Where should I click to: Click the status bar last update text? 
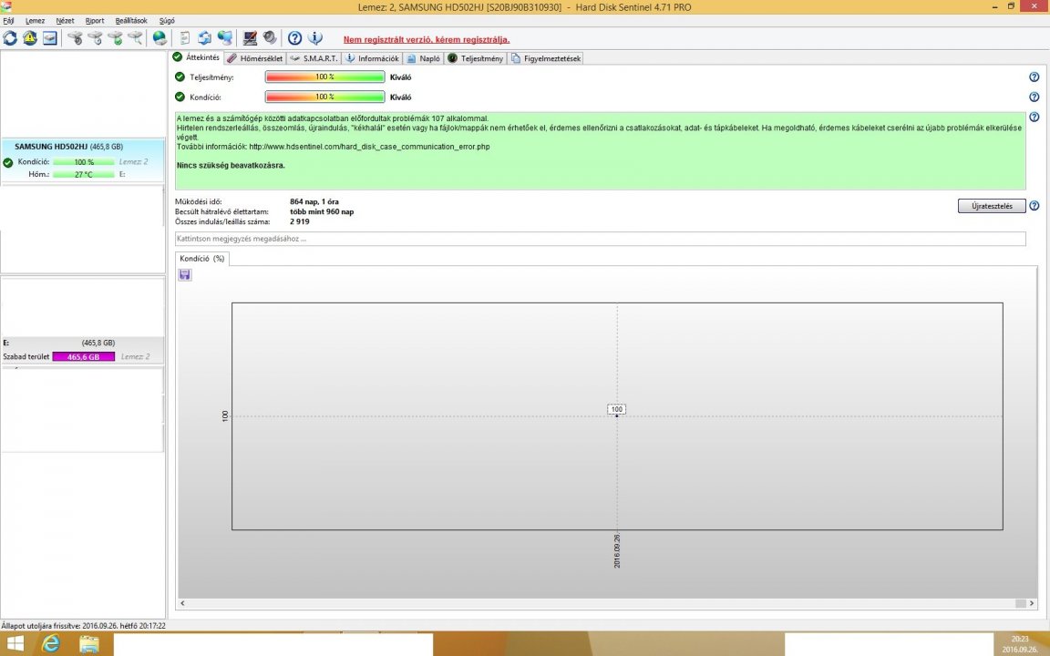(84, 625)
